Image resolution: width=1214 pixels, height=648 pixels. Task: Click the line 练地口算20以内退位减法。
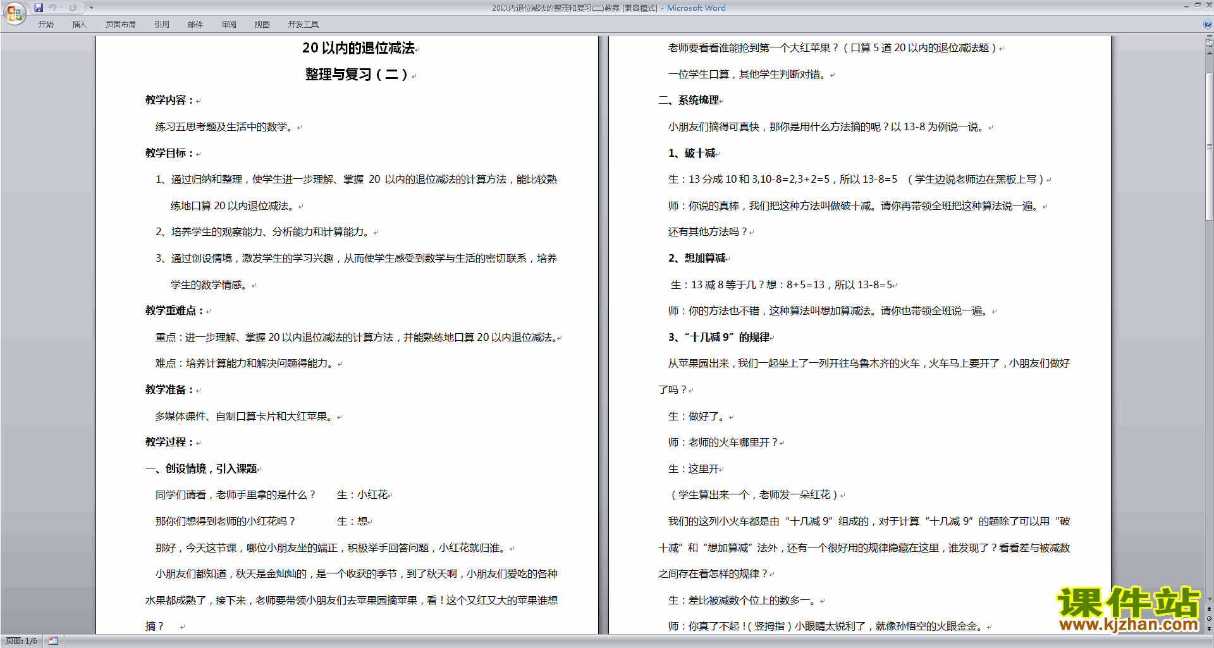tap(234, 206)
